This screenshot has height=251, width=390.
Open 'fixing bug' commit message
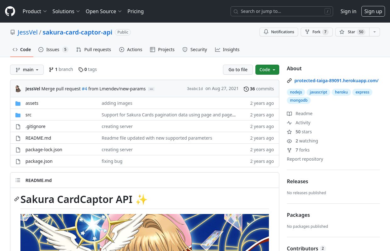click(x=112, y=161)
